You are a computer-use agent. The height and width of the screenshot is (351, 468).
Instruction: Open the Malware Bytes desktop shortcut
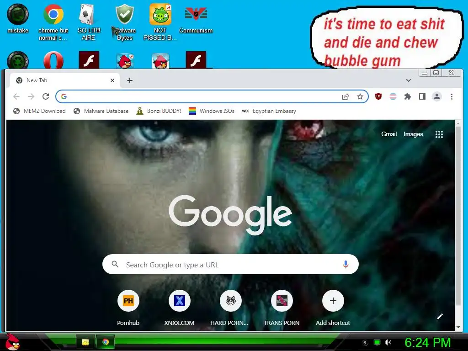click(124, 22)
